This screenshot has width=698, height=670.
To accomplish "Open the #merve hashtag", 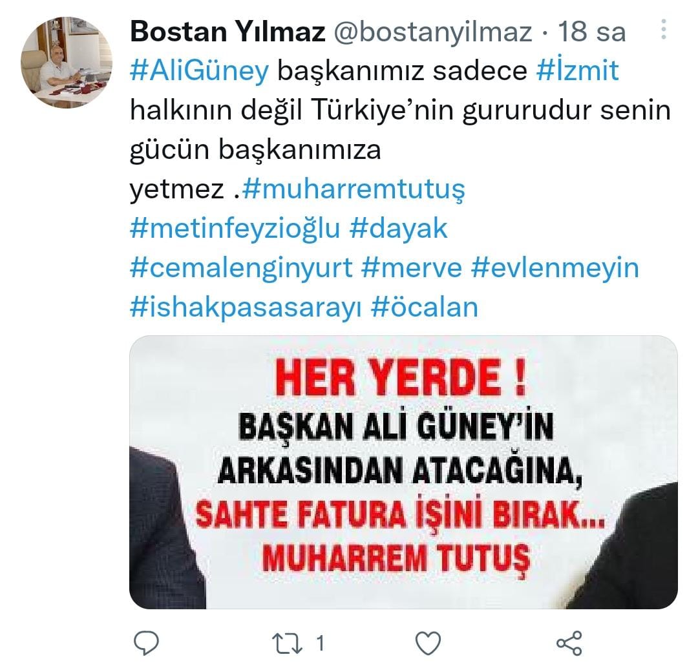I will pyautogui.click(x=412, y=268).
